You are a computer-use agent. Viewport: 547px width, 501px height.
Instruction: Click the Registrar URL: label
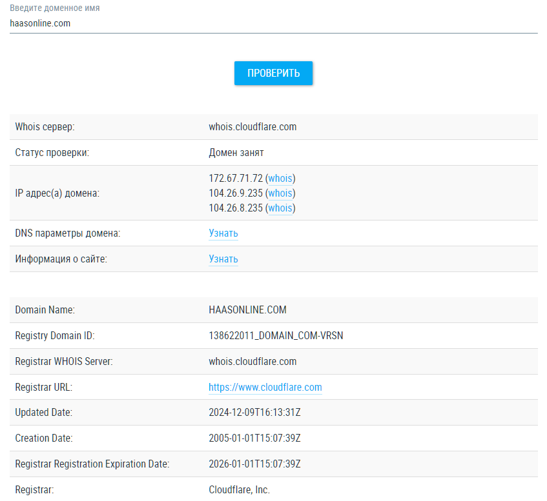(x=44, y=387)
